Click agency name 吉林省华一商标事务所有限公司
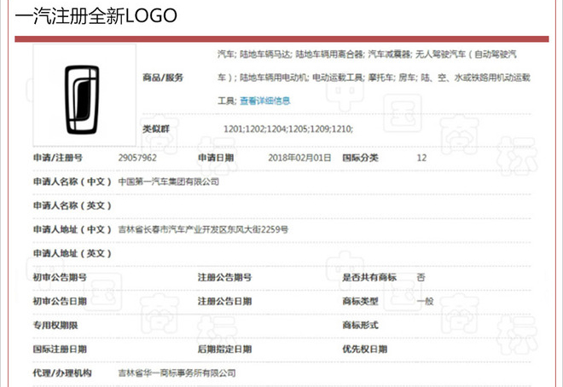Screen dimensions: 563x387 point(177,373)
